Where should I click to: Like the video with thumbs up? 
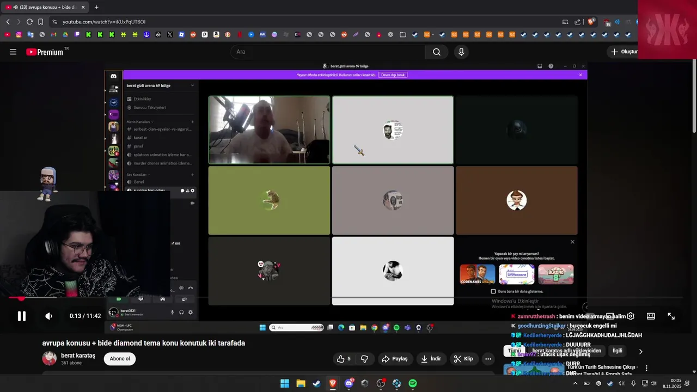344,359
